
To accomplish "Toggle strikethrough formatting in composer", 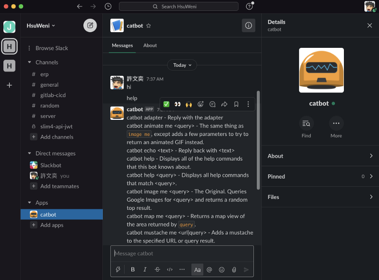I will (157, 270).
